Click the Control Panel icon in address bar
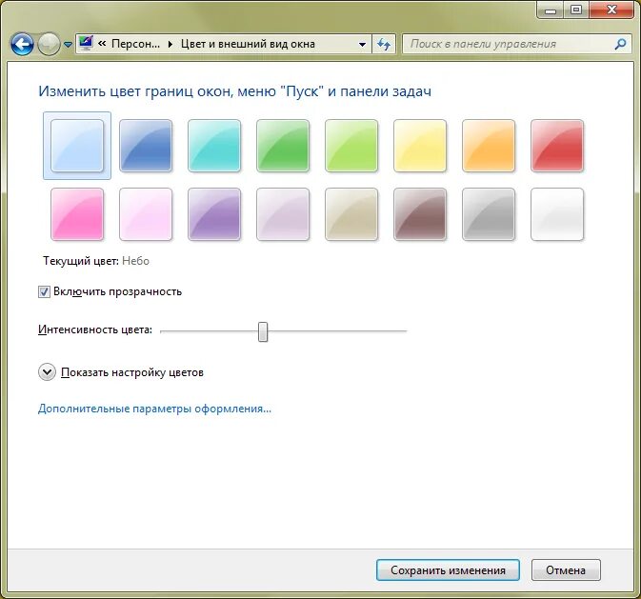Image resolution: width=641 pixels, height=599 pixels. (x=86, y=44)
